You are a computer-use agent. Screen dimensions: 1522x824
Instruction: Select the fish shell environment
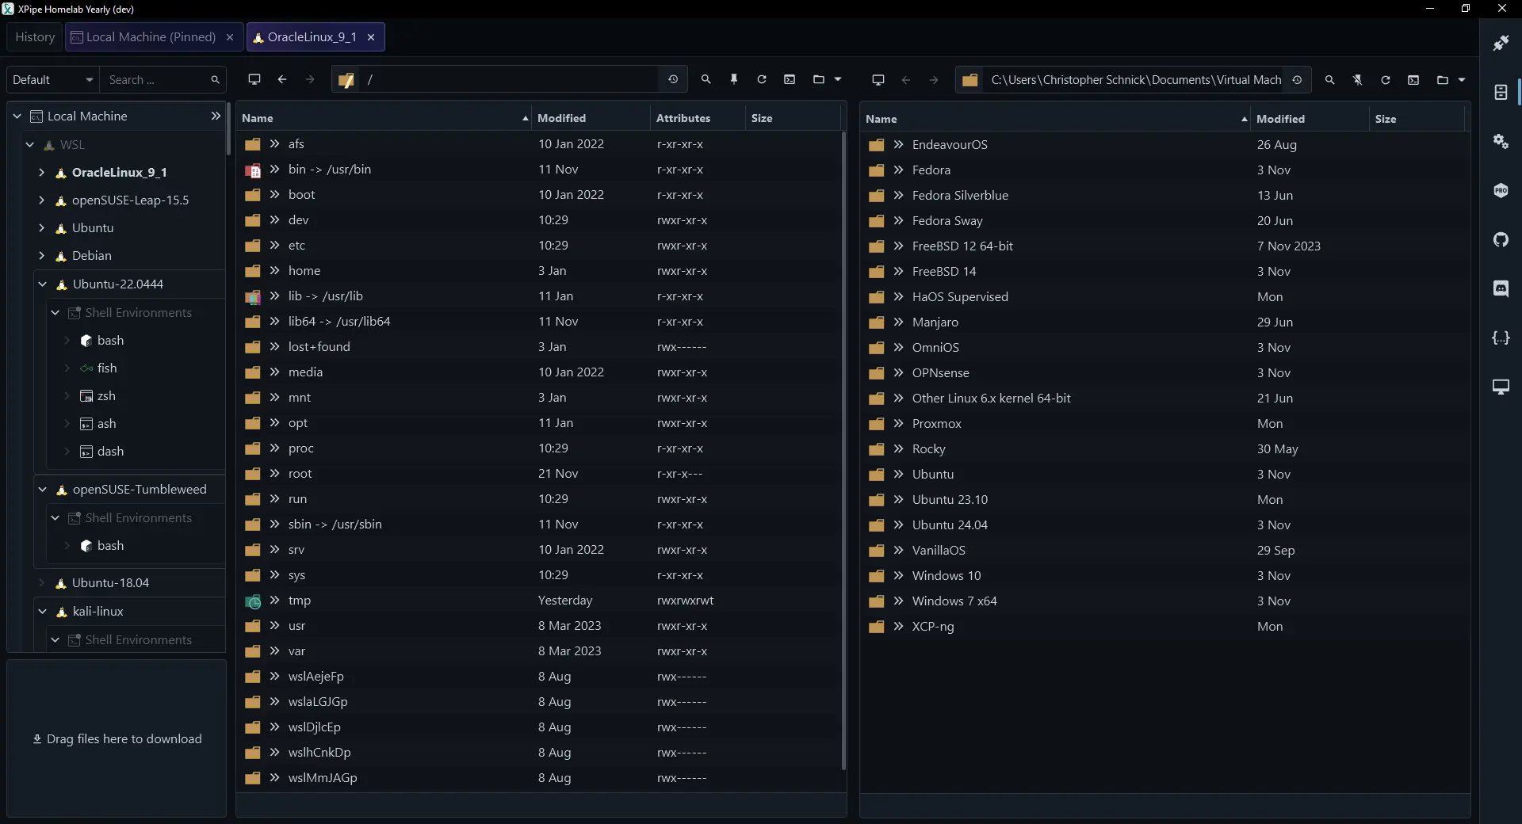click(107, 368)
